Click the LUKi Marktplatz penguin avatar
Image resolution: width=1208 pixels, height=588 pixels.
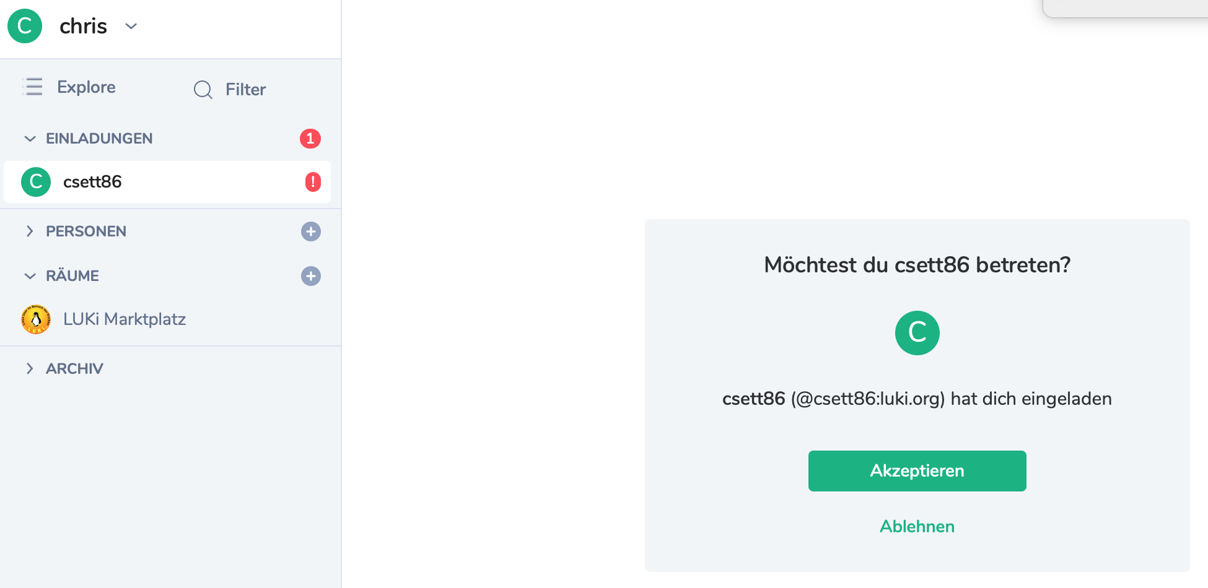36,319
